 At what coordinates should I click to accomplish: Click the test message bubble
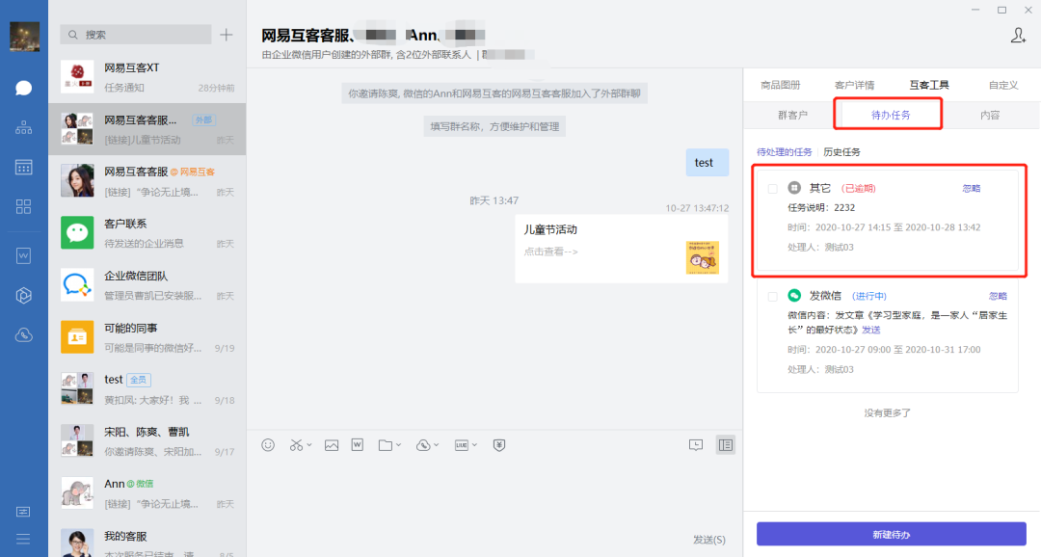707,163
